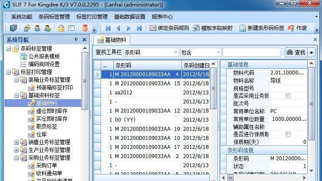The width and height of the screenshot is (322, 181).
Task: Close the 基础物料 document tab area
Action: pos(315,39)
